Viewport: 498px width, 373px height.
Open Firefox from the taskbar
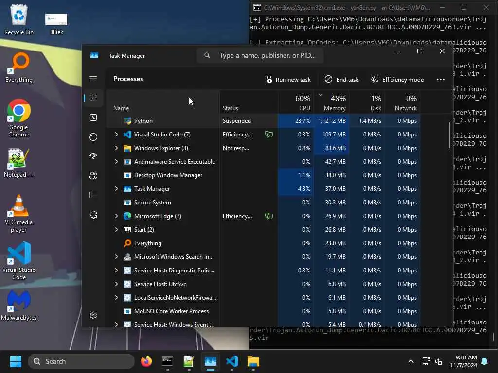pos(146,361)
